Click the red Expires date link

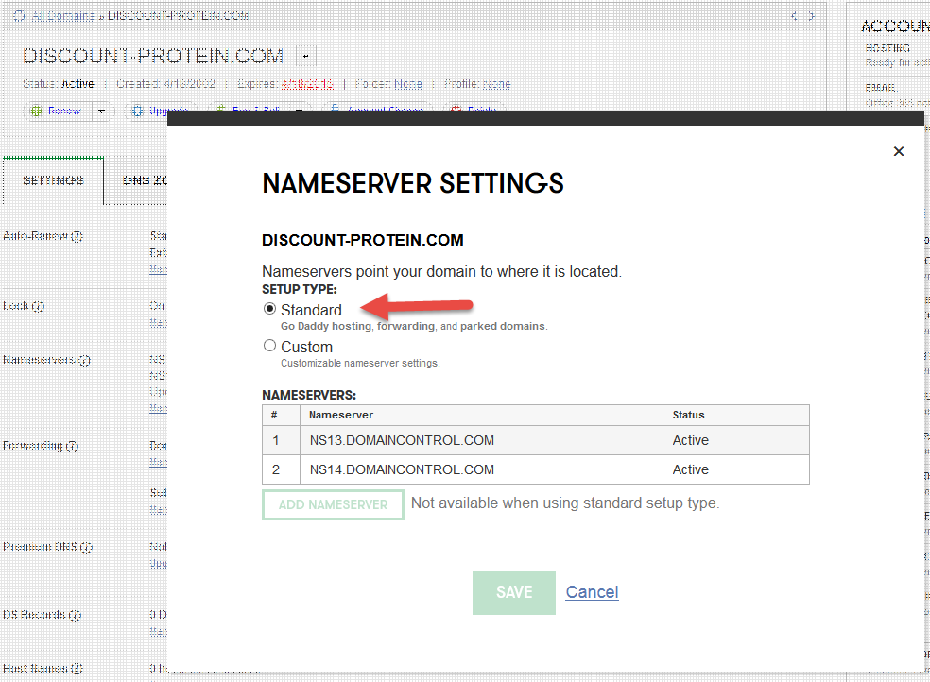click(x=307, y=84)
